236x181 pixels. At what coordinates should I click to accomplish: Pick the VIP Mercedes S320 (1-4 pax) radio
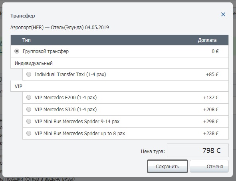click(x=29, y=109)
